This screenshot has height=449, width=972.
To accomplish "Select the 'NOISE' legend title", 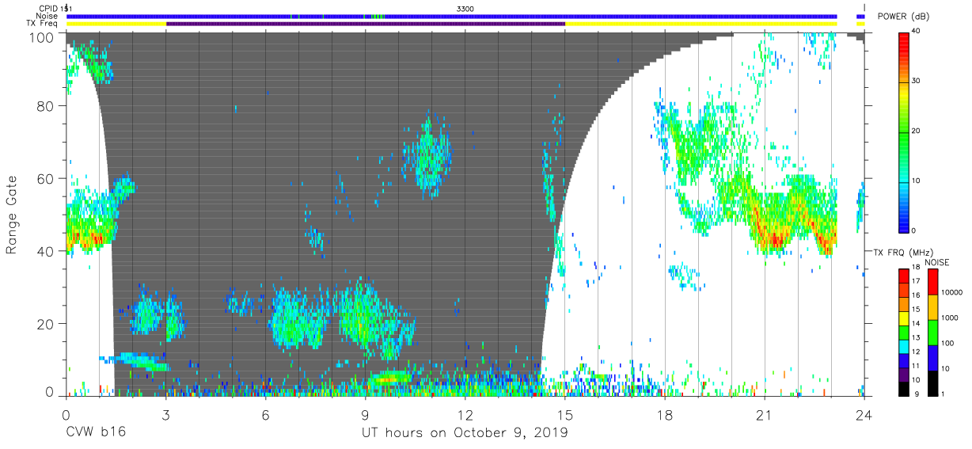I will pyautogui.click(x=936, y=262).
